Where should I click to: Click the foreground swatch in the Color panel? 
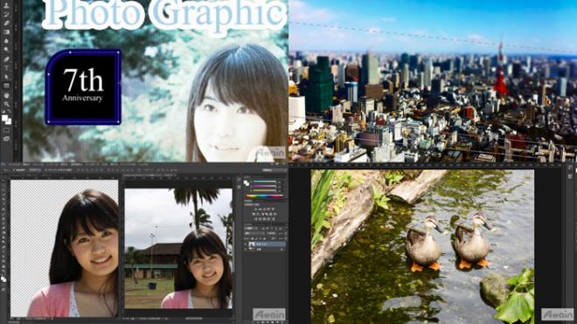click(245, 182)
